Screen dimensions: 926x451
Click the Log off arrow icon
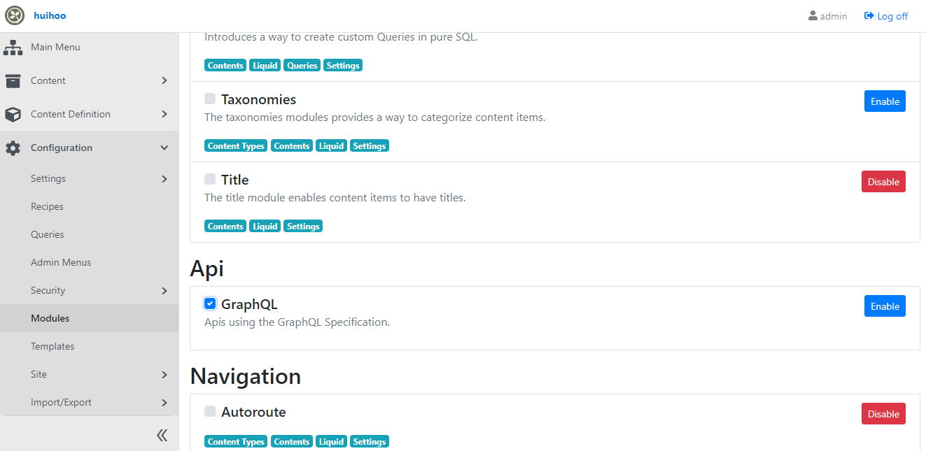click(x=869, y=16)
